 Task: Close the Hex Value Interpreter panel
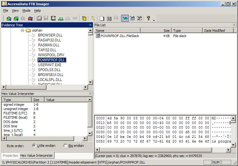90,94
